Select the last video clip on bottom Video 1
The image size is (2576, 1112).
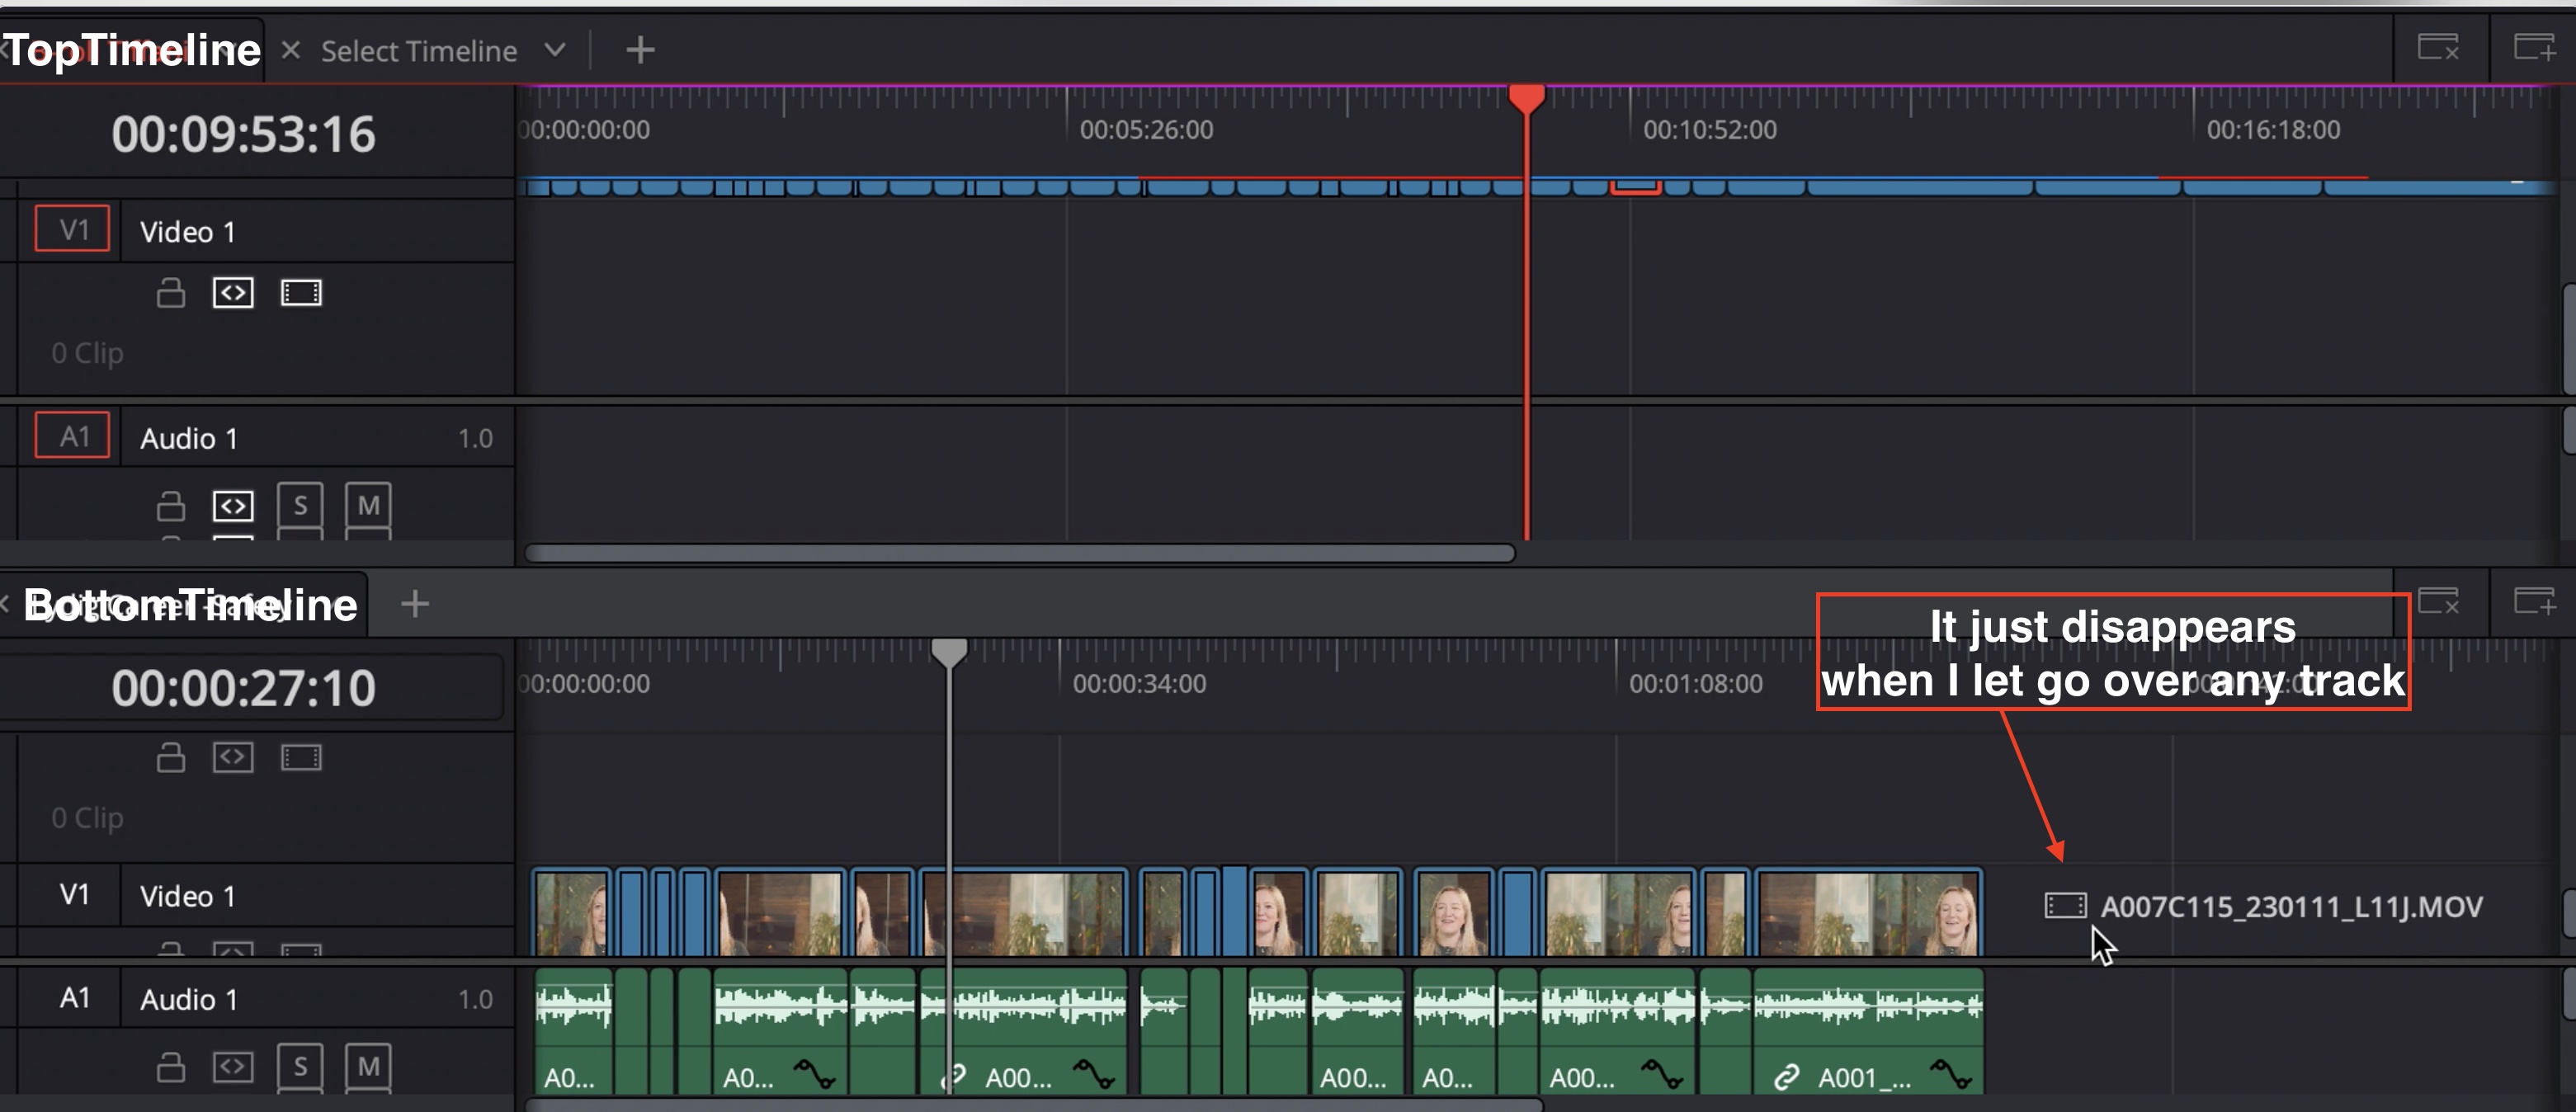pyautogui.click(x=1868, y=911)
